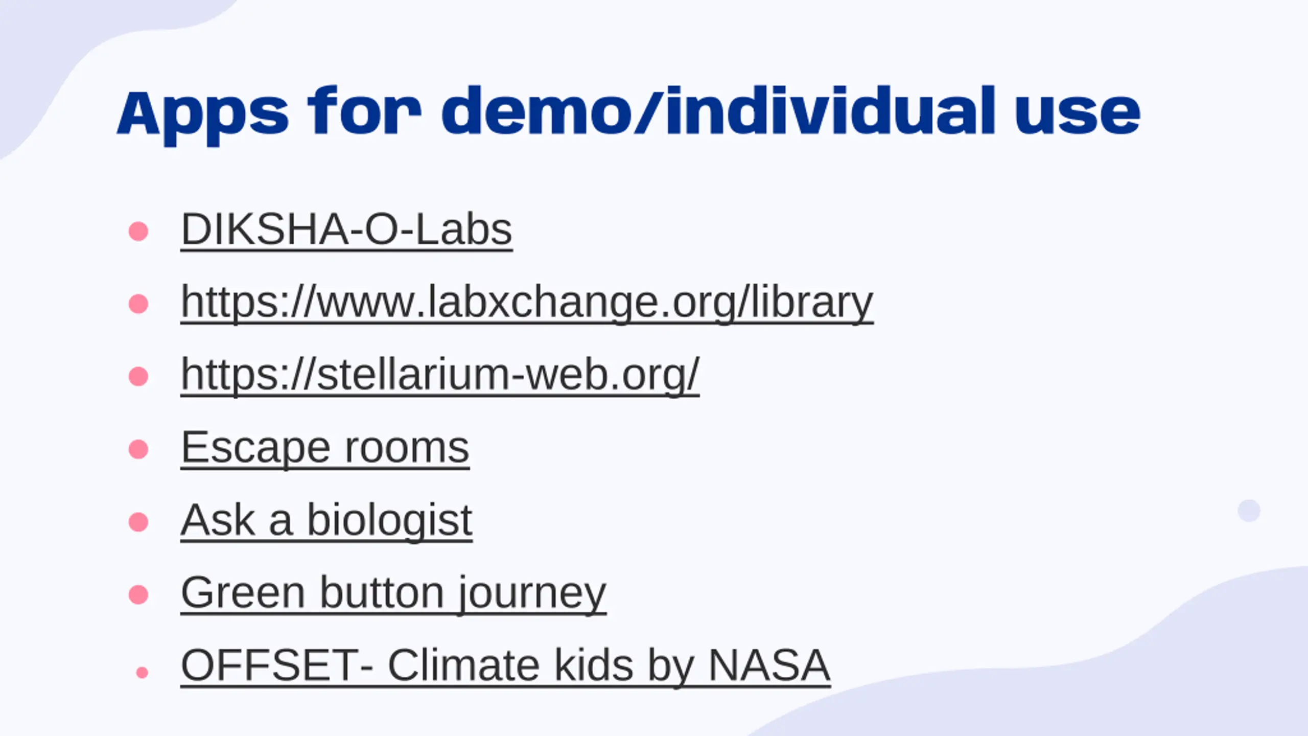Click the bullet next to labxchange link
1308x736 pixels.
[138, 304]
